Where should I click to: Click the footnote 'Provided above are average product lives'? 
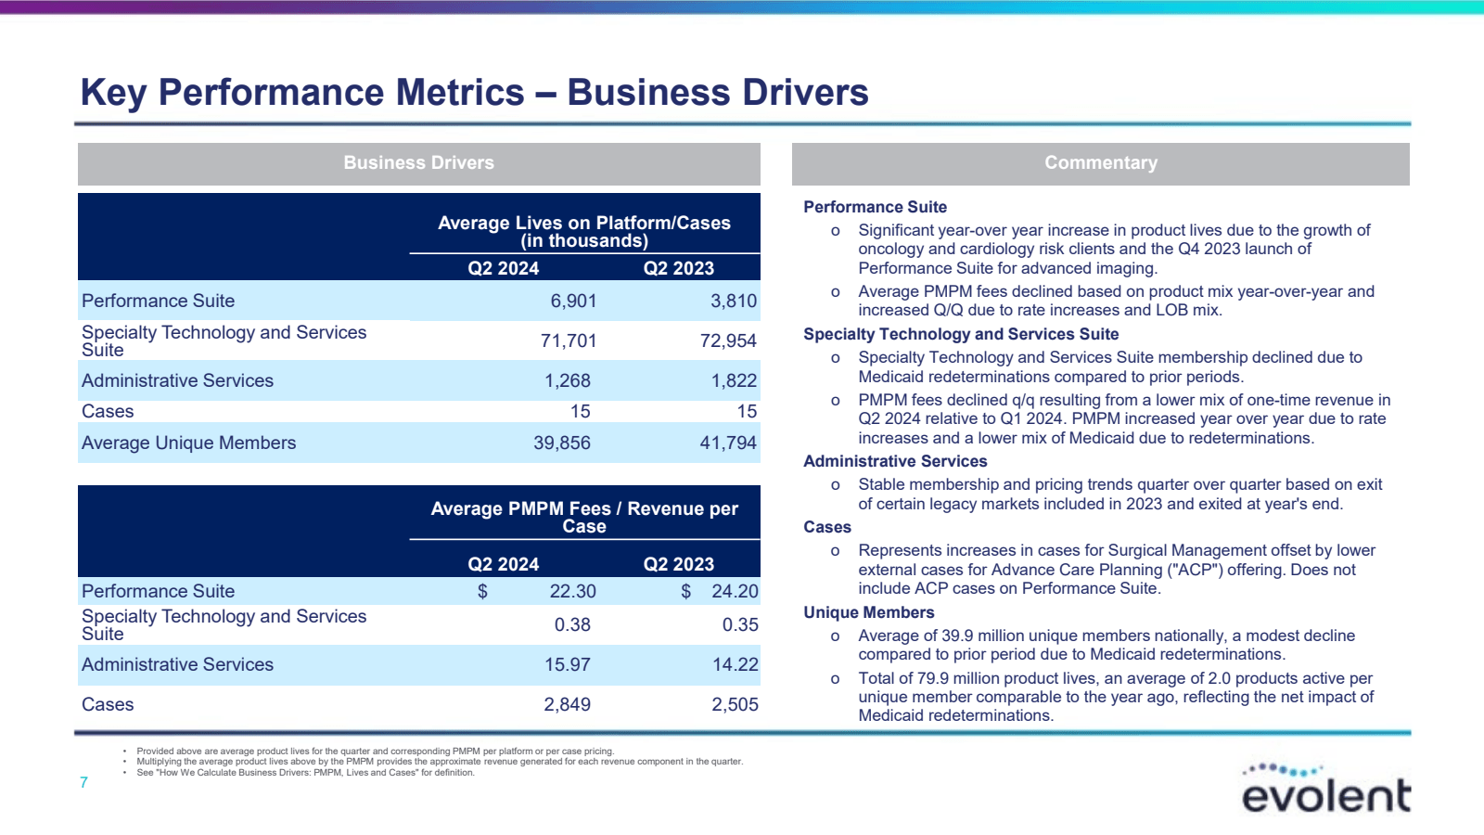tap(375, 751)
